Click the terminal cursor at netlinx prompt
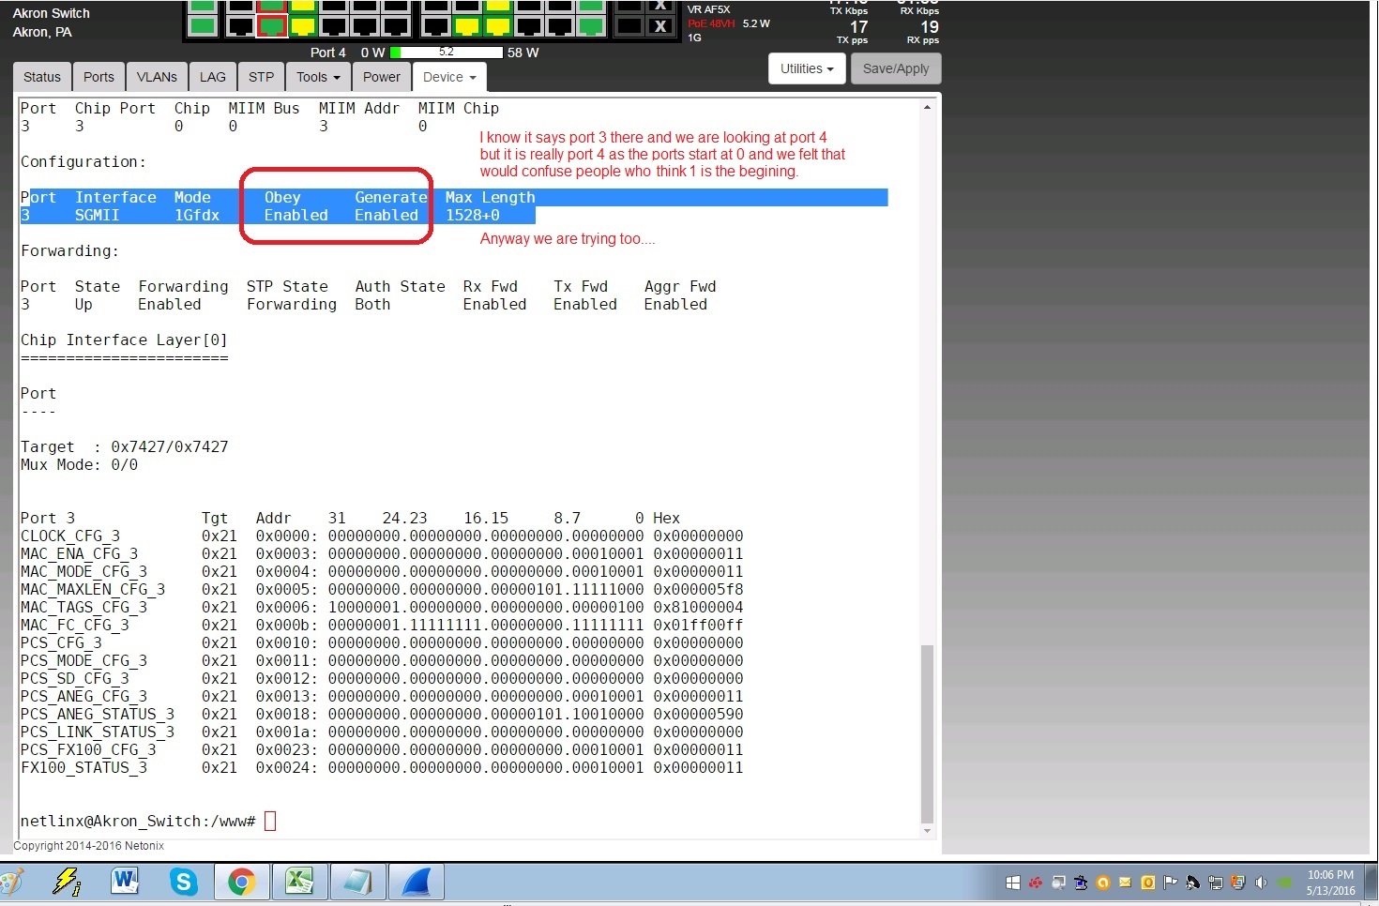The height and width of the screenshot is (906, 1379). [x=270, y=822]
